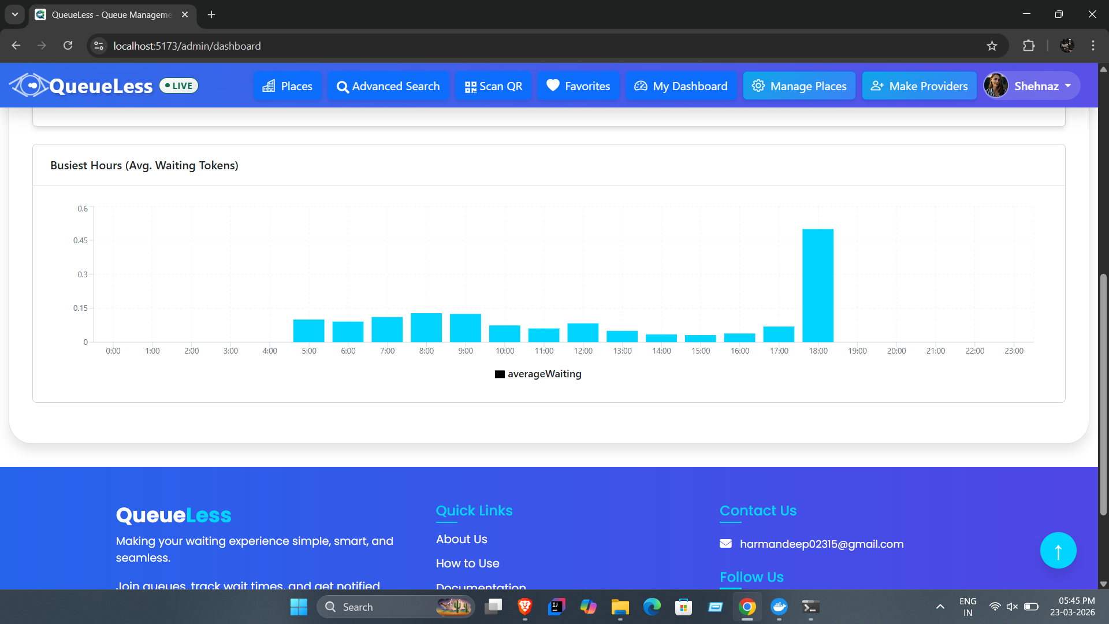The height and width of the screenshot is (624, 1109).
Task: Open Copilot from the taskbar
Action: [589, 607]
